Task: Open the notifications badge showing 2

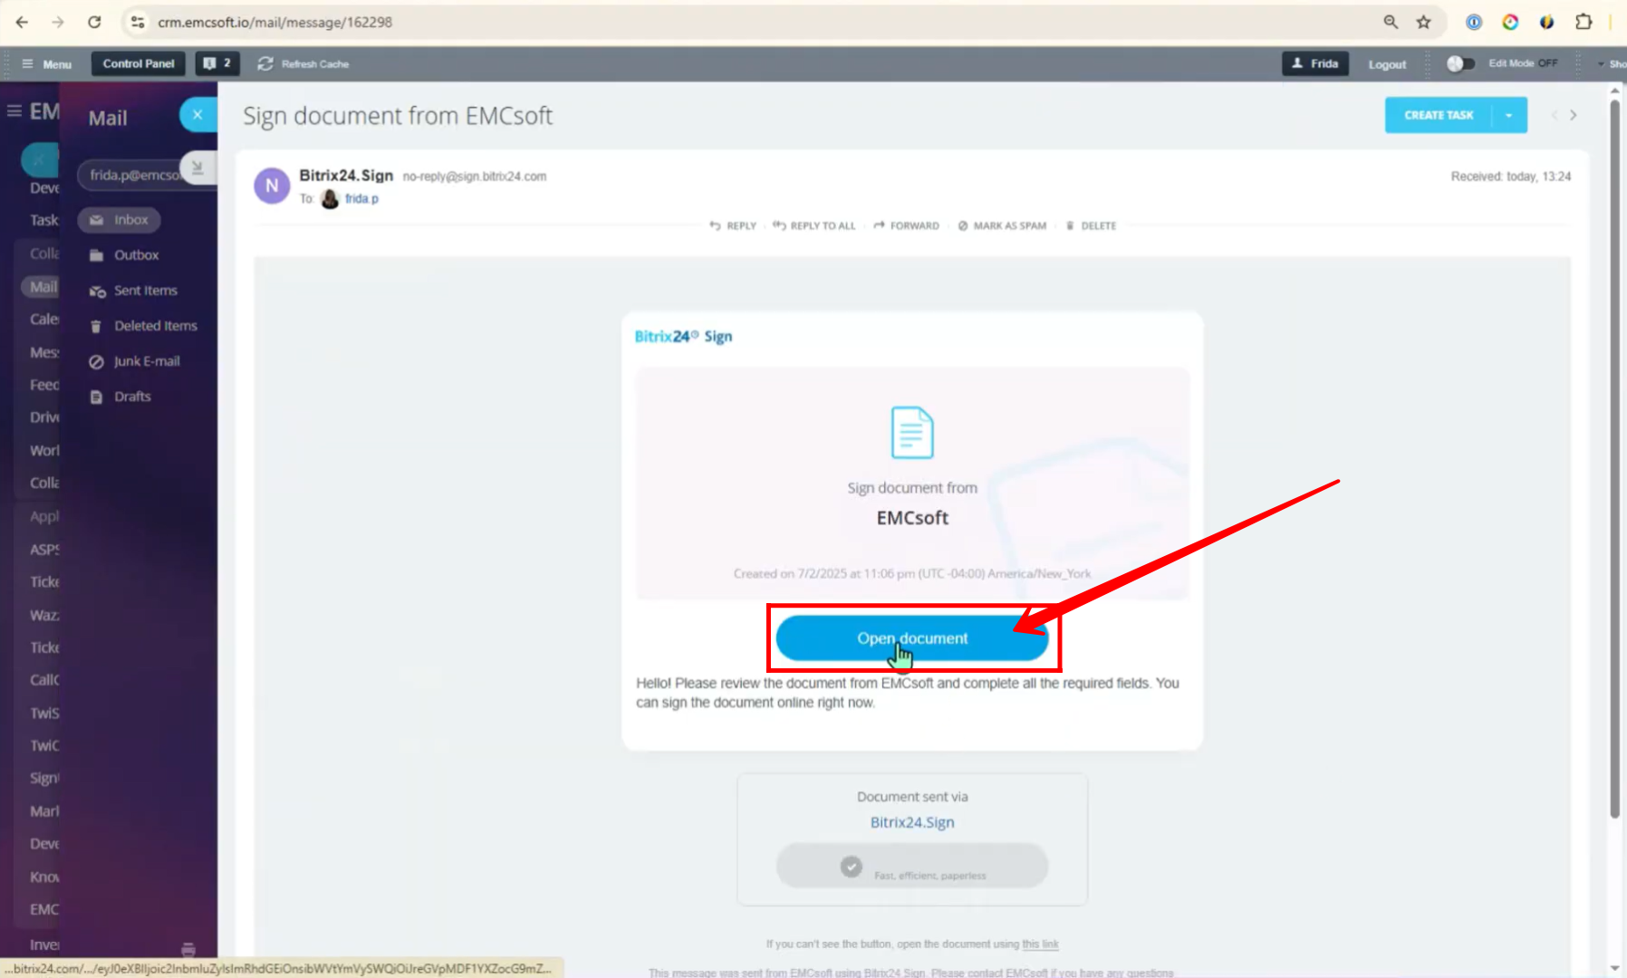Action: tap(217, 63)
